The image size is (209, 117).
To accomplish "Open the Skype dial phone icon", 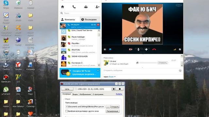I will (x=74, y=7).
